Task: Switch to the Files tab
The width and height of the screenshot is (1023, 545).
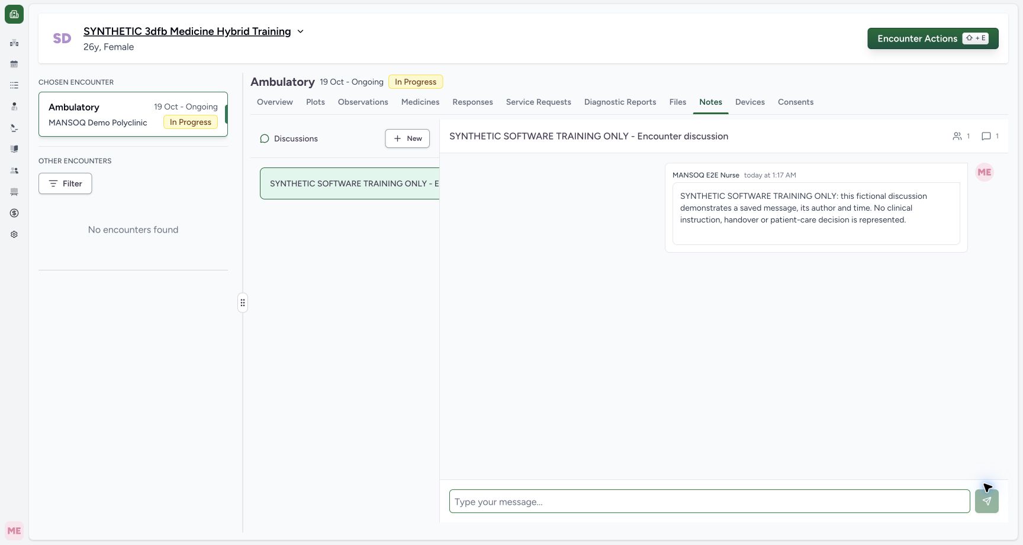Action: tap(678, 102)
